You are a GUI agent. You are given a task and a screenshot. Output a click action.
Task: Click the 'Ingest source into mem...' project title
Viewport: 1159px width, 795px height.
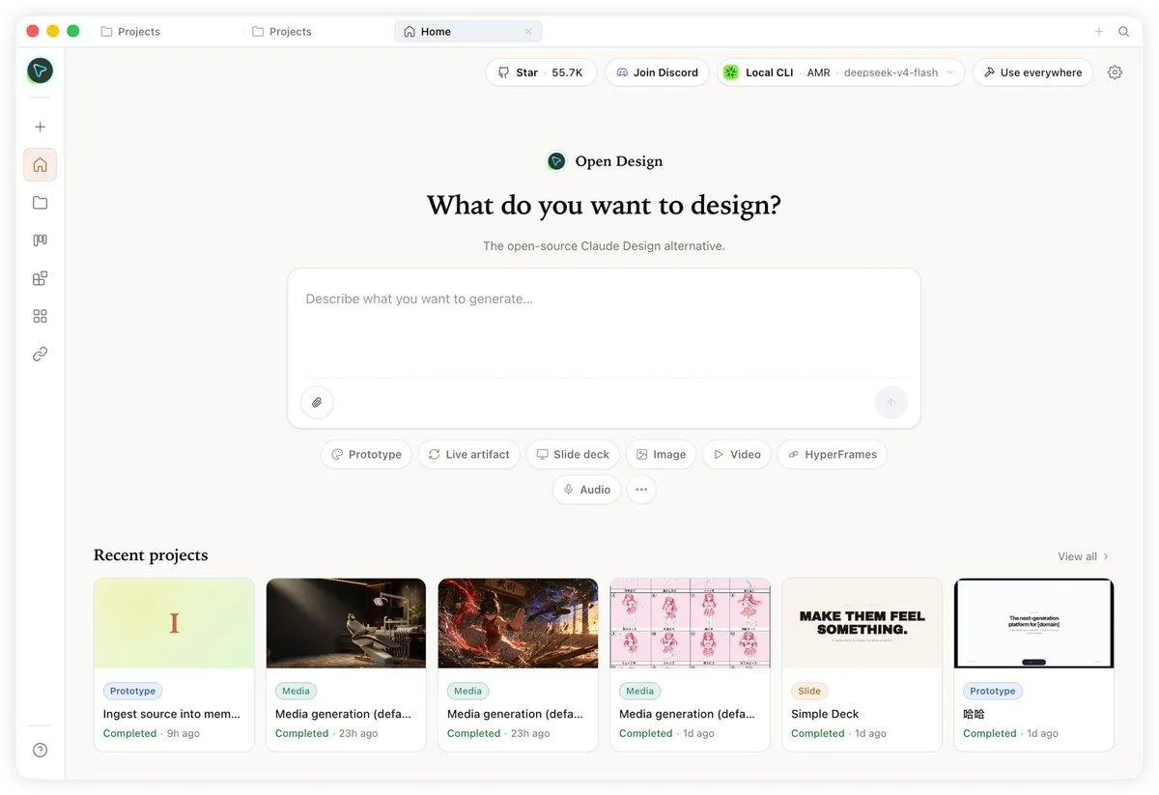[172, 714]
